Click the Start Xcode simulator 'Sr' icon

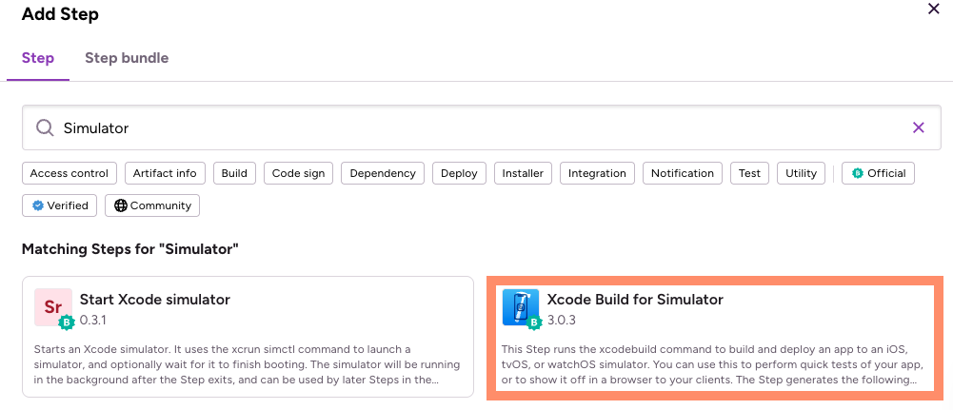[53, 307]
